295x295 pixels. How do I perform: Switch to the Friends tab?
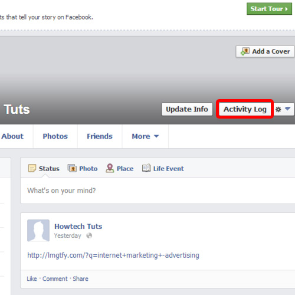click(x=100, y=136)
